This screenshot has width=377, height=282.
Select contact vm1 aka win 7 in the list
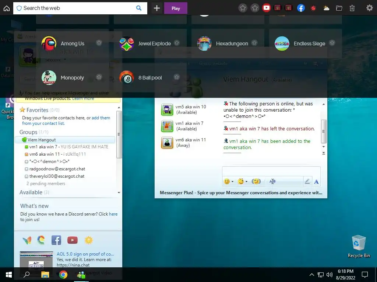pyautogui.click(x=67, y=147)
